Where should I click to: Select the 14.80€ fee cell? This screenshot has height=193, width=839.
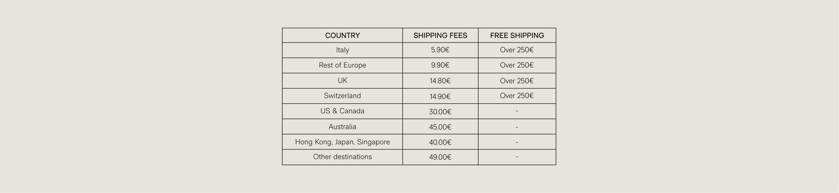tap(440, 81)
